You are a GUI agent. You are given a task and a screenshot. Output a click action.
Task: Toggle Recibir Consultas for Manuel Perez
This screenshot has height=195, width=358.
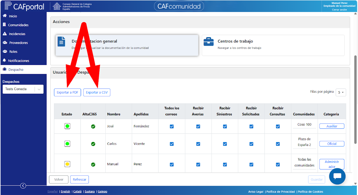click(x=278, y=165)
